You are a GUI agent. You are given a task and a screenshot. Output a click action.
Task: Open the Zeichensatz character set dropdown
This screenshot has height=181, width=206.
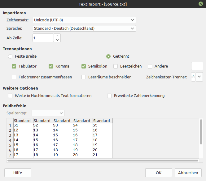tap(84, 20)
